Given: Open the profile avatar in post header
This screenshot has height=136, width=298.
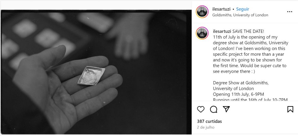Looking at the screenshot, I should (202, 12).
